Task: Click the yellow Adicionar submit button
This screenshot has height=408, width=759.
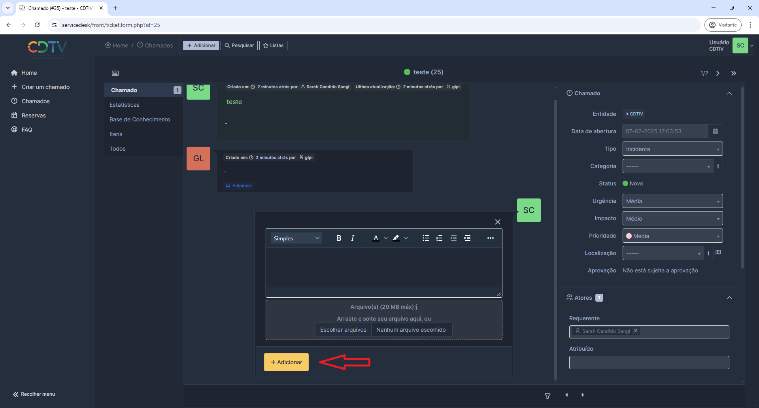Action: point(286,362)
